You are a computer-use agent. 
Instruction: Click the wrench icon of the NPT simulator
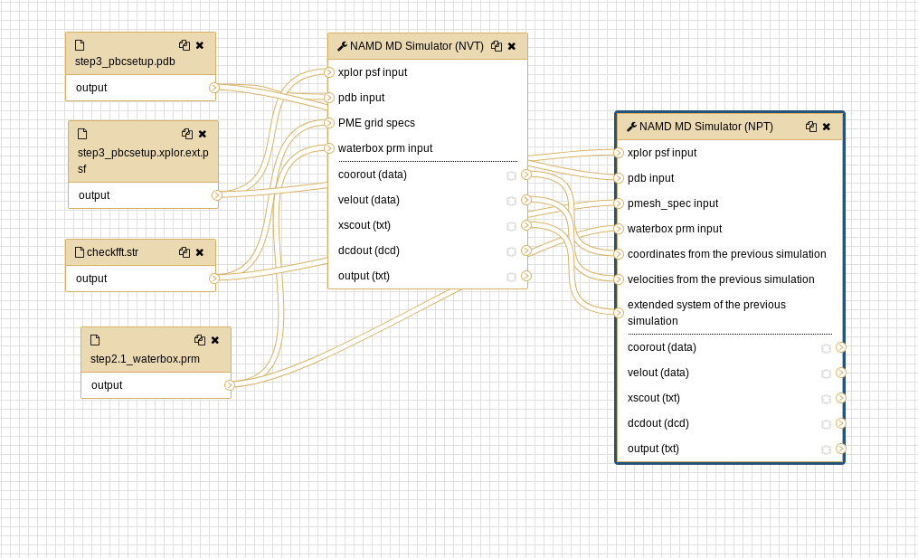631,127
